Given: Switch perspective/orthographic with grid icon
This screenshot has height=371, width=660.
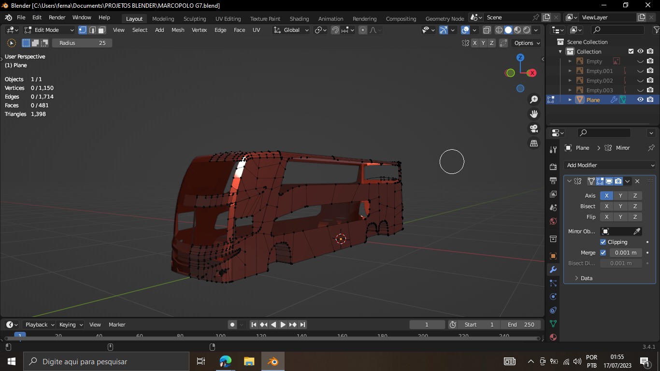Looking at the screenshot, I should (534, 143).
